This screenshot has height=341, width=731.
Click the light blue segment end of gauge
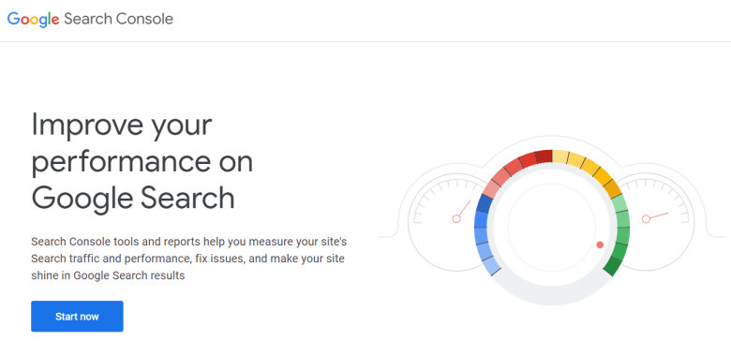pos(491,265)
